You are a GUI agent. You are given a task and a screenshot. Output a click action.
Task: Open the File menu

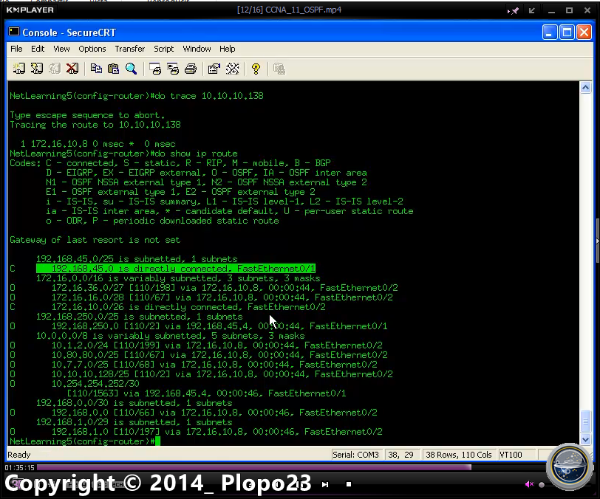(16, 49)
